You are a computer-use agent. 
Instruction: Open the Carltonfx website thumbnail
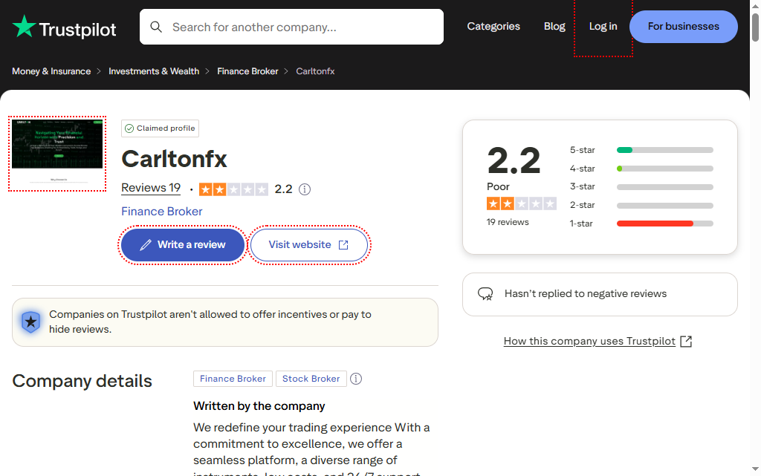(57, 153)
